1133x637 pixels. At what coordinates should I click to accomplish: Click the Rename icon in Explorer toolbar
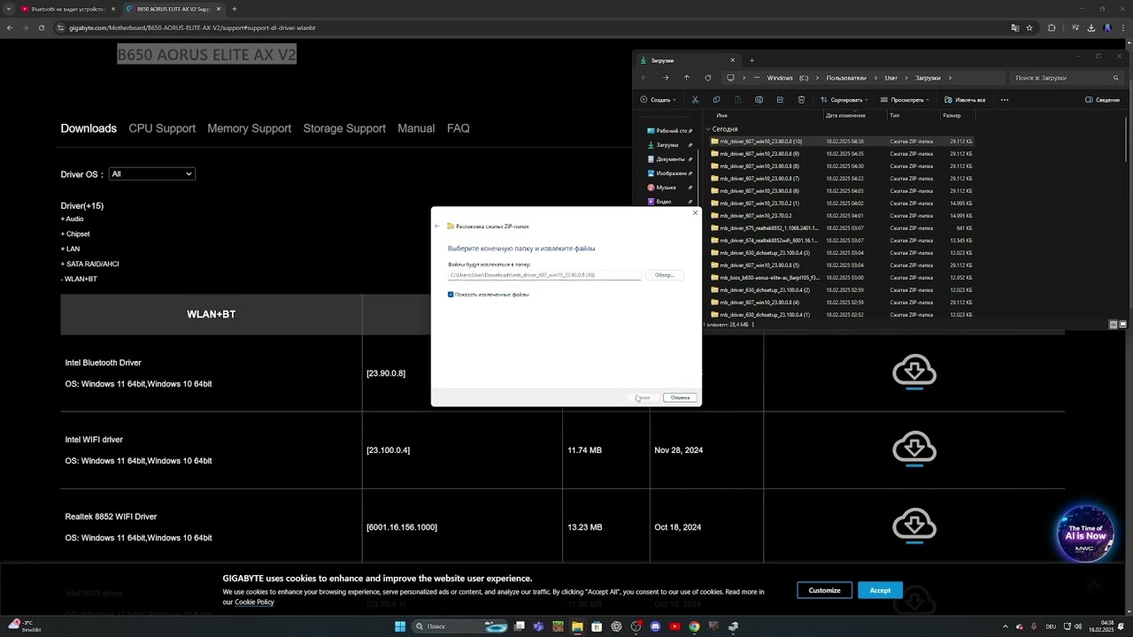(x=759, y=100)
